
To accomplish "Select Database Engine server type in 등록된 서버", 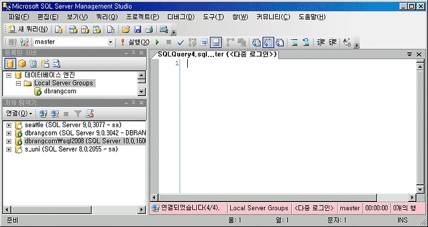I will coord(10,64).
